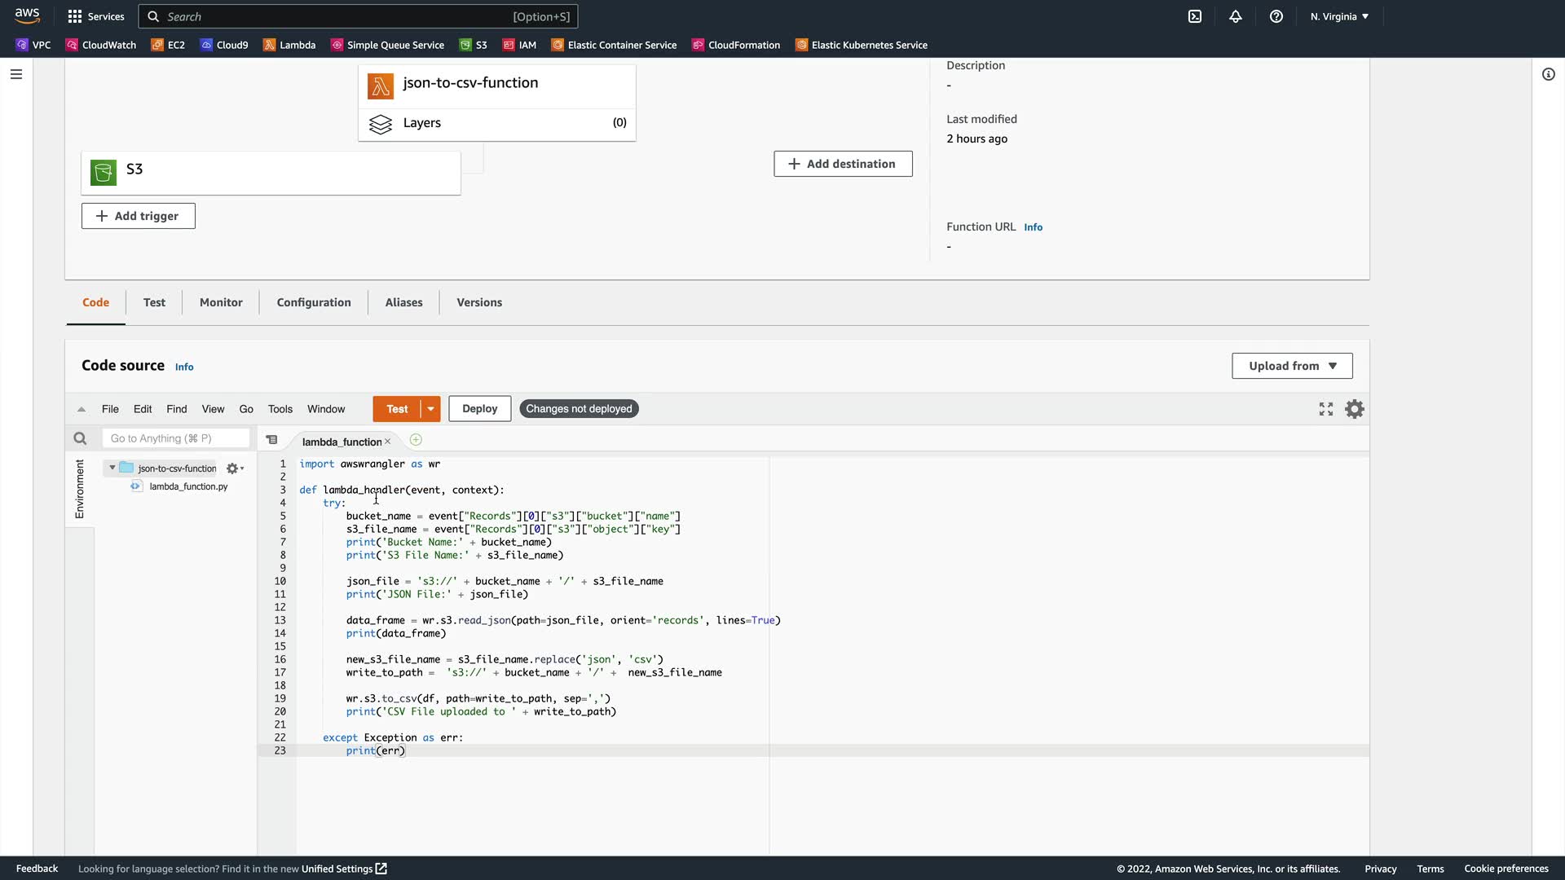Expand the Test button dropdown arrow
1565x880 pixels.
pyautogui.click(x=430, y=409)
